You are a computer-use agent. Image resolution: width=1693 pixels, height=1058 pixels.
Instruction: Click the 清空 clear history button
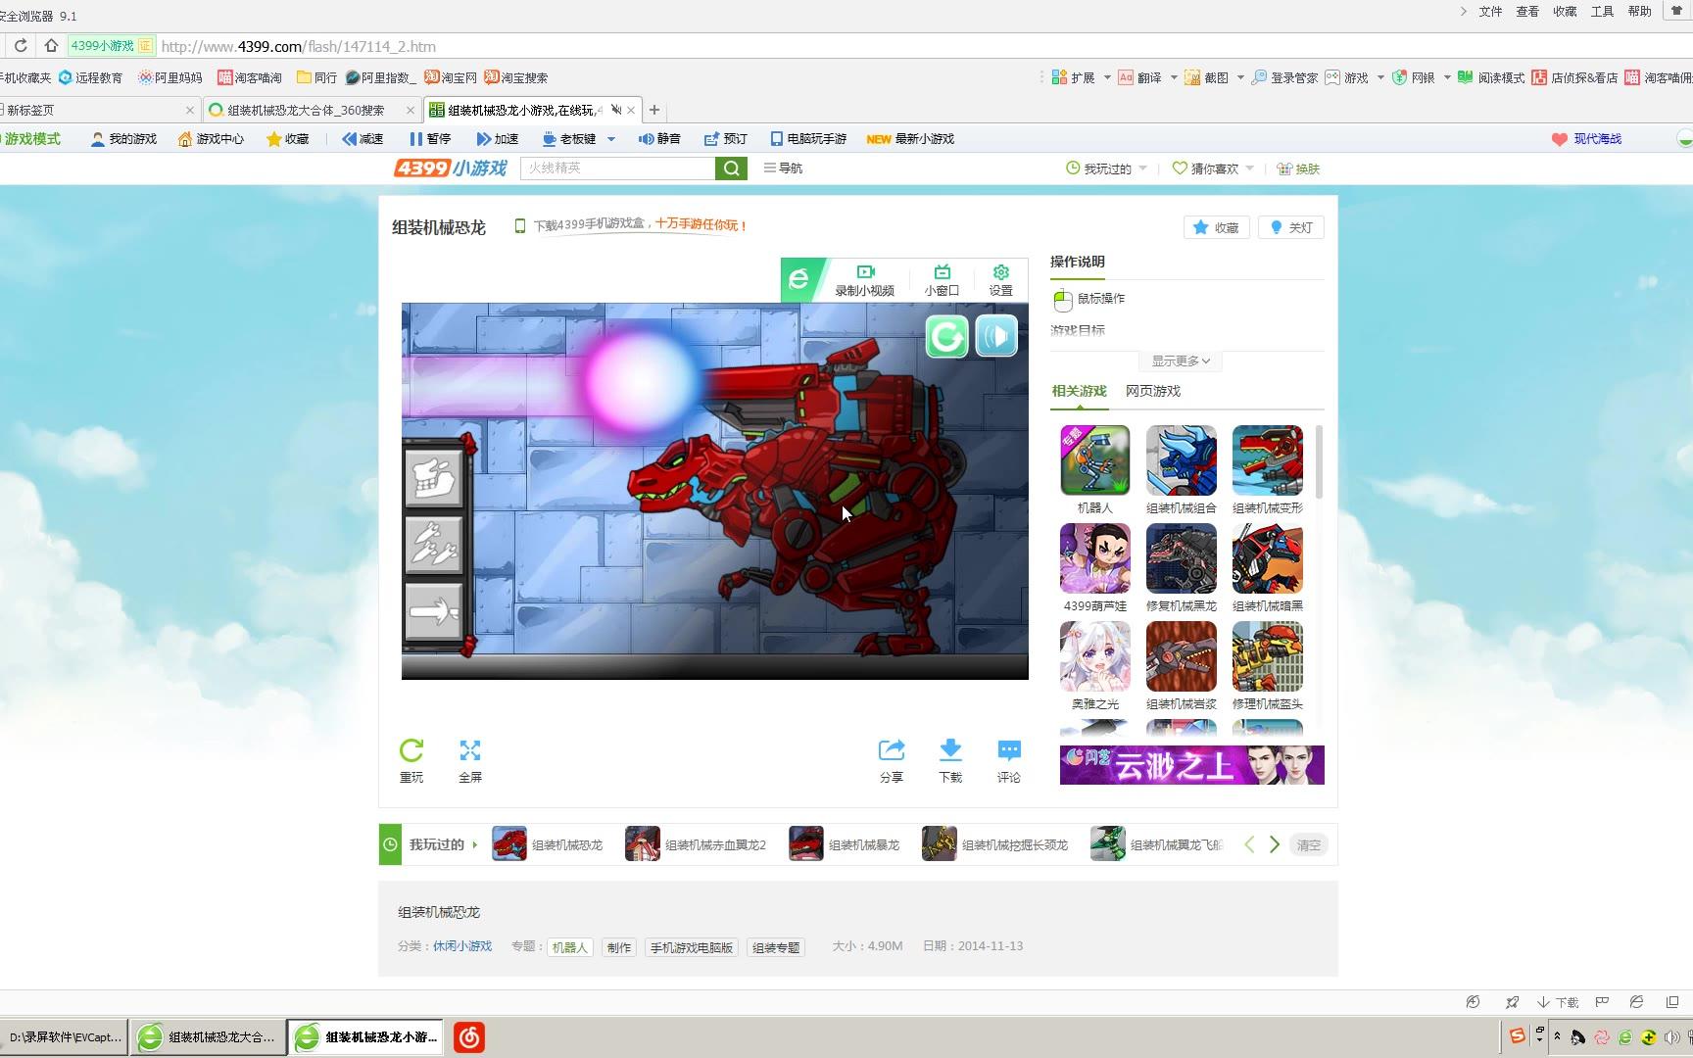(x=1309, y=844)
